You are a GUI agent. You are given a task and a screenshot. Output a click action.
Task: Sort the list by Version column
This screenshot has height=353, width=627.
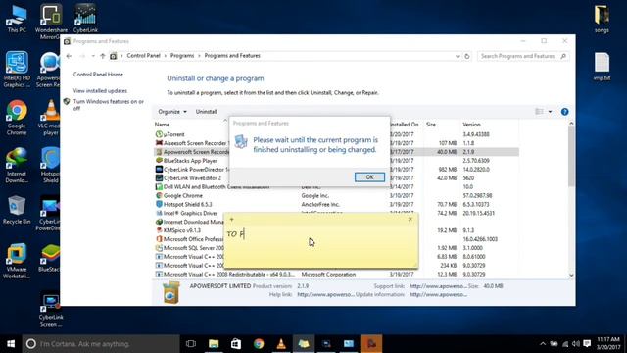click(471, 125)
